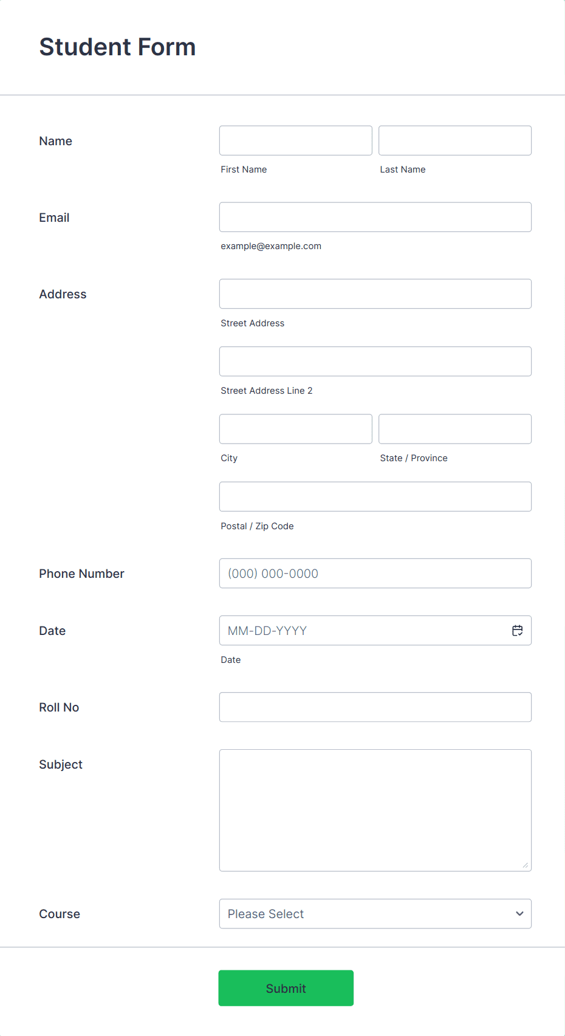This screenshot has width=565, height=1036.
Task: Click the Course dropdown chevron arrow
Action: coord(519,914)
